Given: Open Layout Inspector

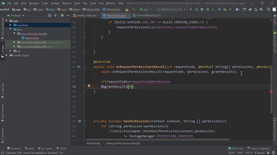Looking at the screenshot, I should [259, 149].
